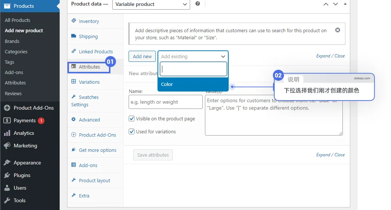Click the product type help question icon
This screenshot has width=391, height=210.
click(198, 4)
